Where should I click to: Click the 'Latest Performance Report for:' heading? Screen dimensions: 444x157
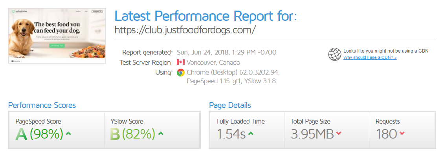point(205,16)
